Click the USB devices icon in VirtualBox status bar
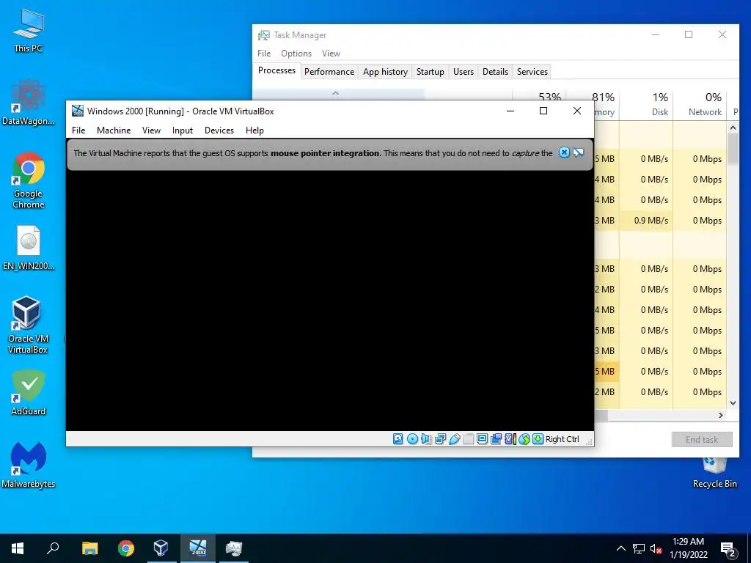 click(455, 439)
